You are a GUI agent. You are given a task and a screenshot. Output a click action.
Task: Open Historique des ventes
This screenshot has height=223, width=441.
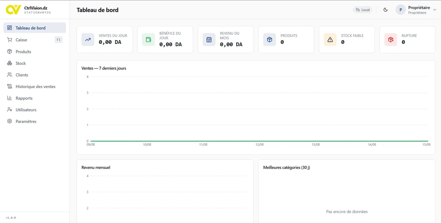point(35,86)
